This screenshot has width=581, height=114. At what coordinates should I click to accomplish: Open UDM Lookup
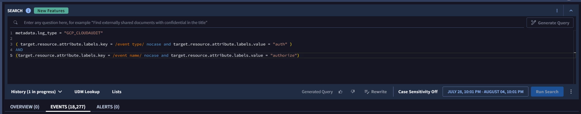click(87, 92)
